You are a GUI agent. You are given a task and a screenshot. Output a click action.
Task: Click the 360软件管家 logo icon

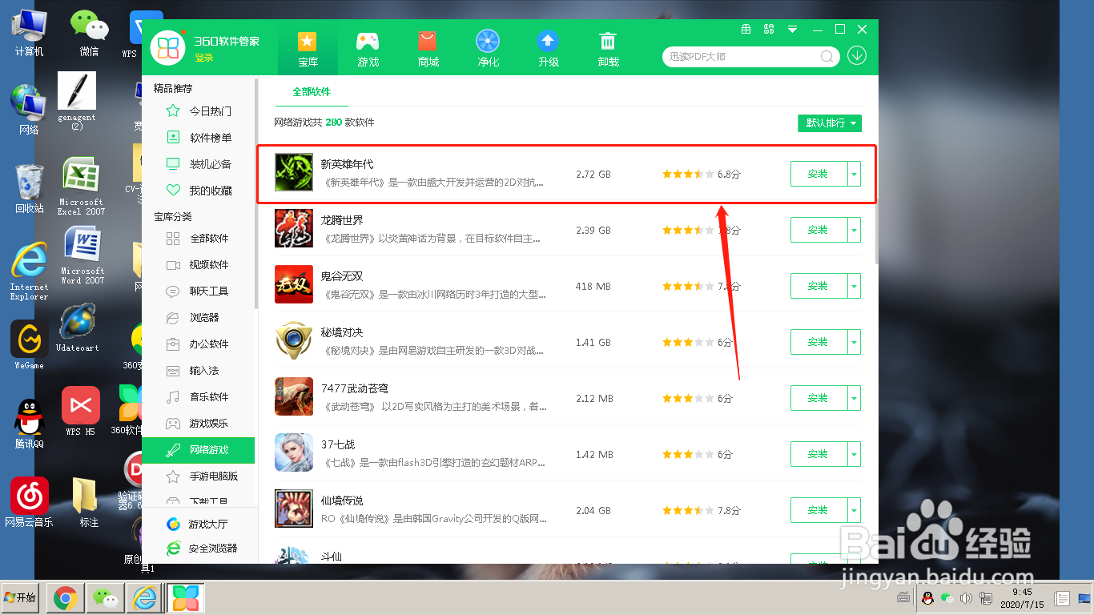168,48
